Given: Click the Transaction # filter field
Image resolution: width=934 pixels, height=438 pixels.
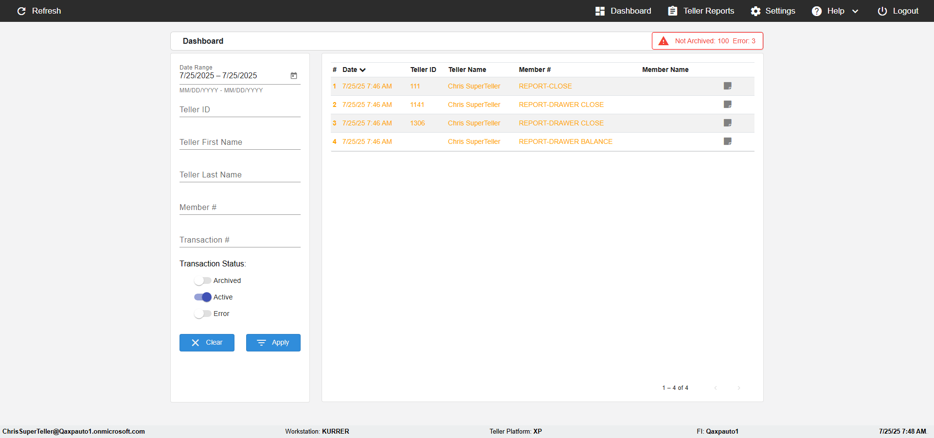Looking at the screenshot, I should 240,240.
